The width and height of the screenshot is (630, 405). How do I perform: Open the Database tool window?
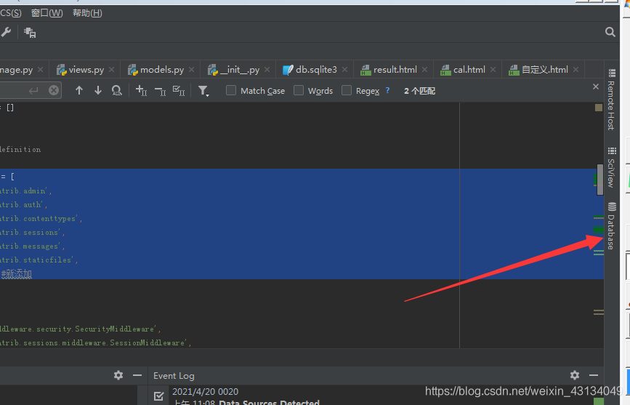pos(612,225)
